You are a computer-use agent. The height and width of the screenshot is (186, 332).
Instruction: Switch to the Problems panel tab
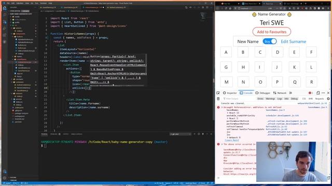click(x=54, y=134)
